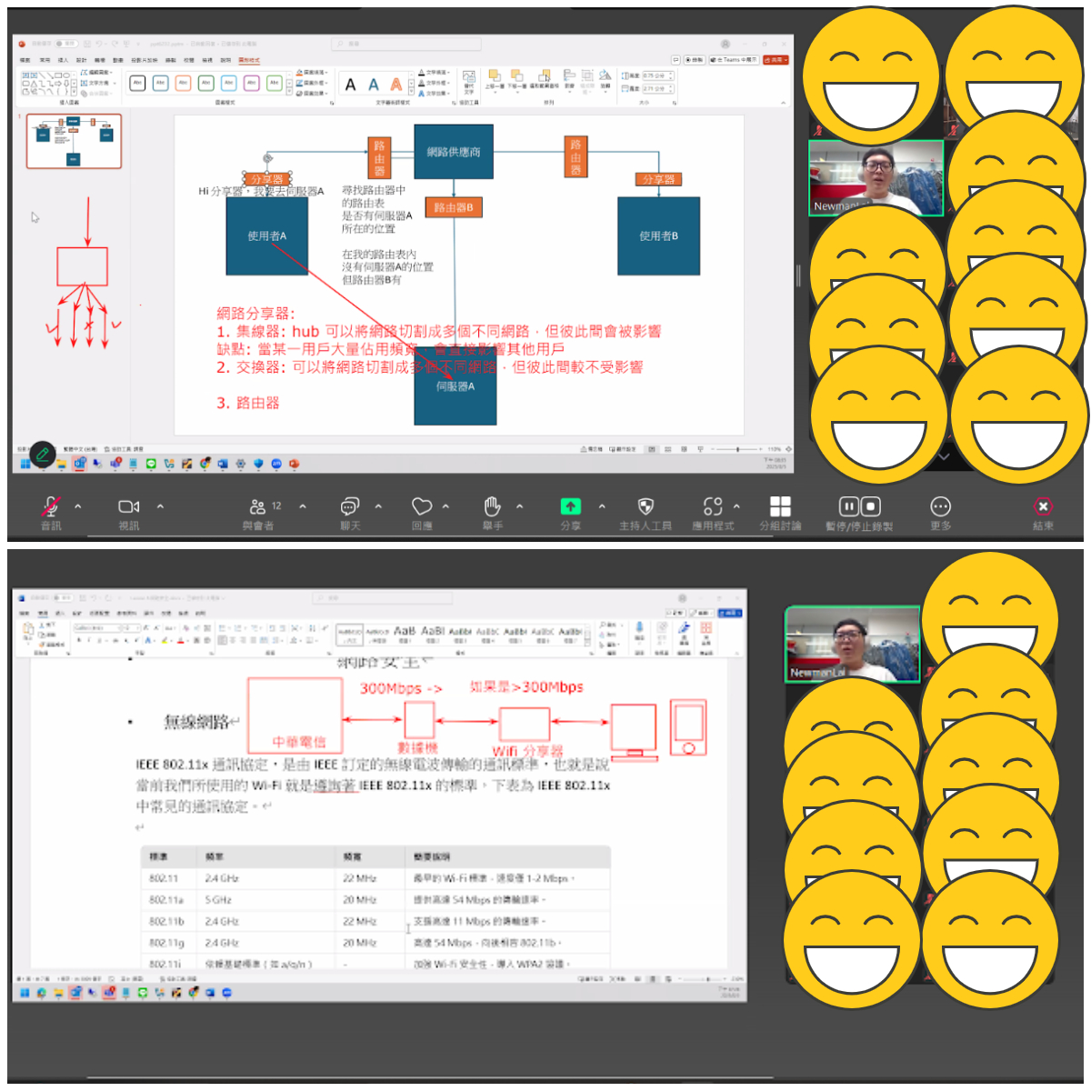Adjust the PowerPoint zoom slider
This screenshot has width=1091, height=1091.
pyautogui.click(x=737, y=449)
